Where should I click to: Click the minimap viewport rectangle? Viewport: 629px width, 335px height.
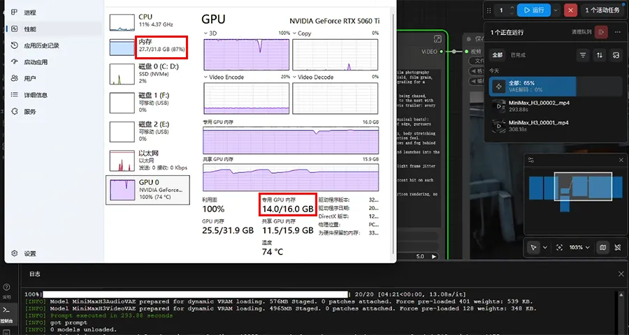tap(583, 186)
